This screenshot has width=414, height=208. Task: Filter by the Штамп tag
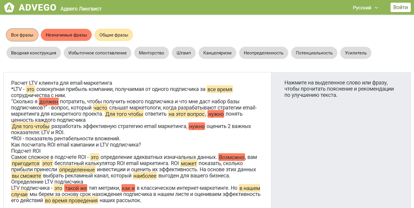click(x=184, y=53)
